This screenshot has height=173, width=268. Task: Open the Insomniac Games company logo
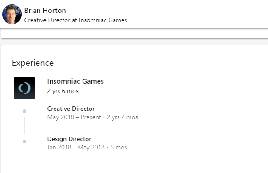coord(24,88)
